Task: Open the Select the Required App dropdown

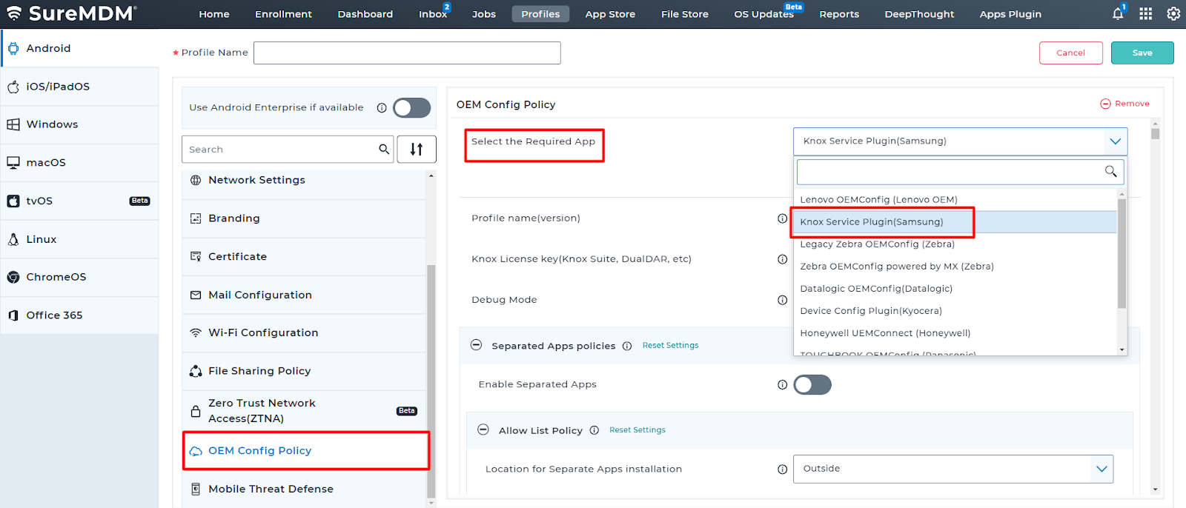Action: pos(961,141)
